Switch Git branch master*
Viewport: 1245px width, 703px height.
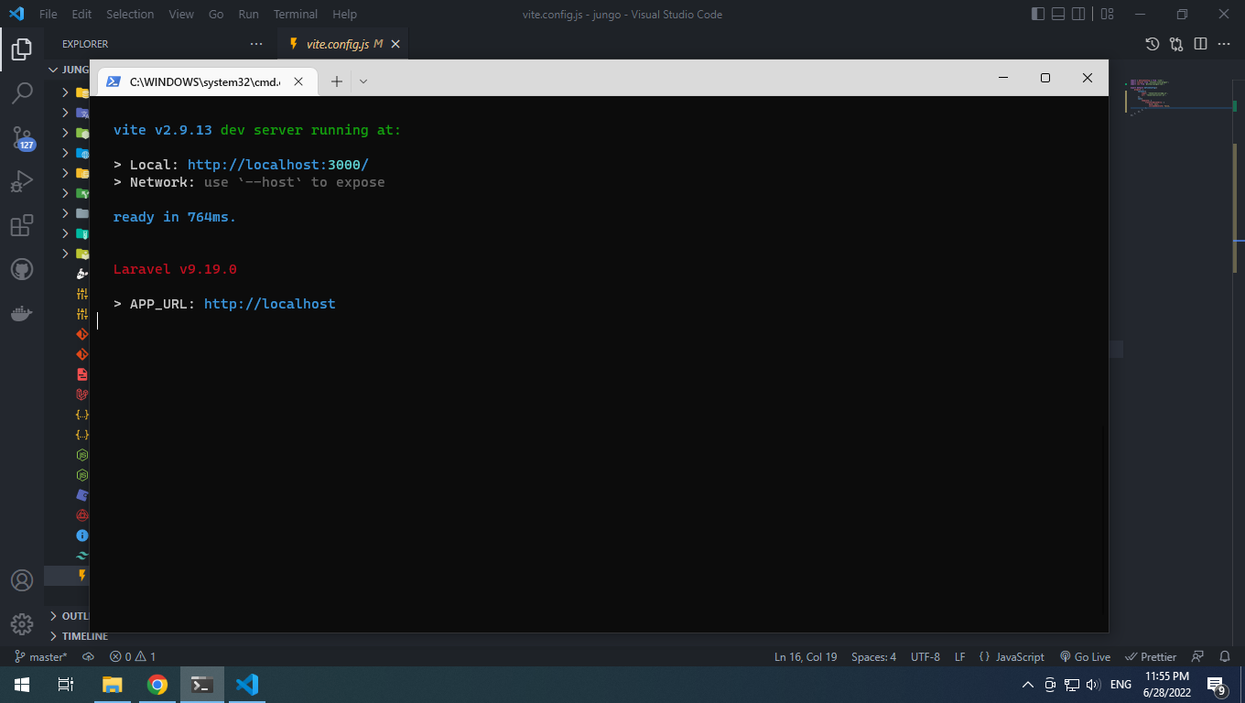41,657
